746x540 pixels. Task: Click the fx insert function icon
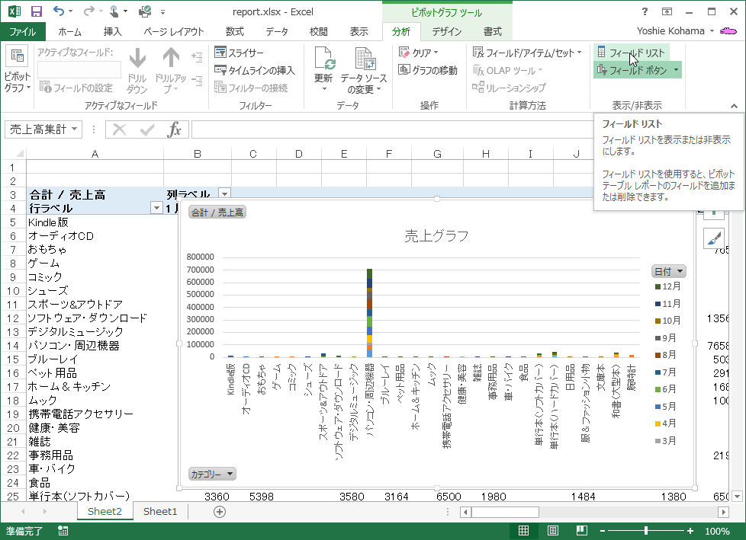[x=175, y=129]
